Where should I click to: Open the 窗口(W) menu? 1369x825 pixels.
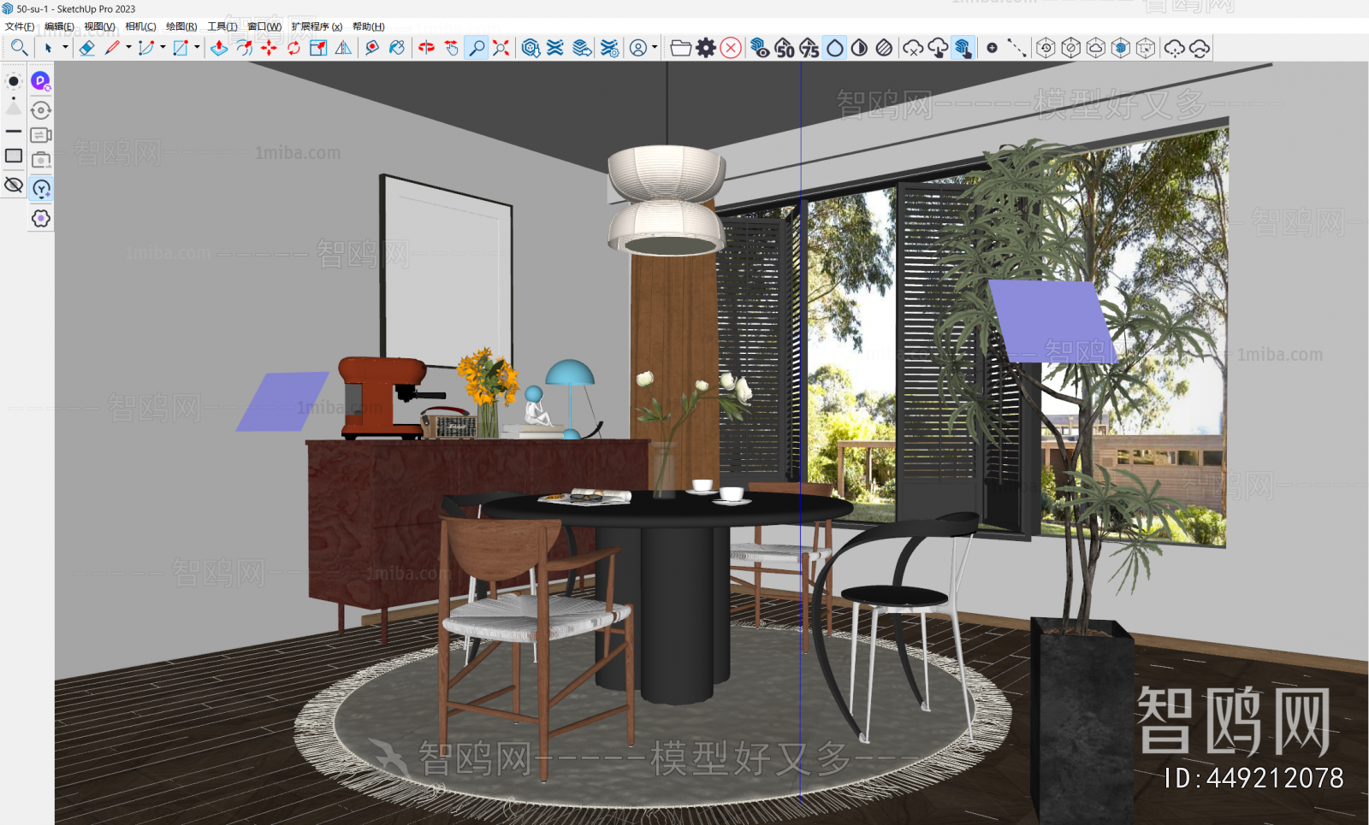tap(264, 27)
